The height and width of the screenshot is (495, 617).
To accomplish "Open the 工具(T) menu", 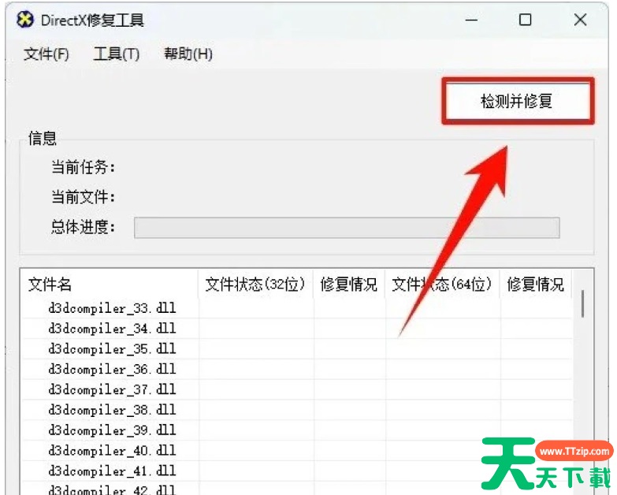I will click(x=116, y=54).
